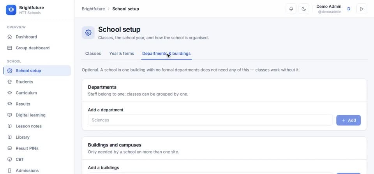Open Digital learning menu item

[x=37, y=115]
